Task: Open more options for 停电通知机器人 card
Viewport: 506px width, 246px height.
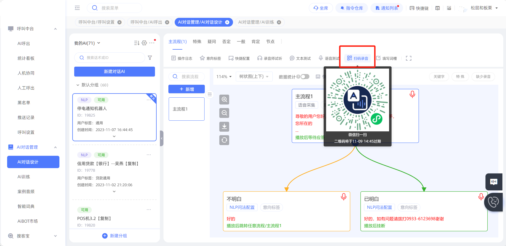Action: point(149,100)
